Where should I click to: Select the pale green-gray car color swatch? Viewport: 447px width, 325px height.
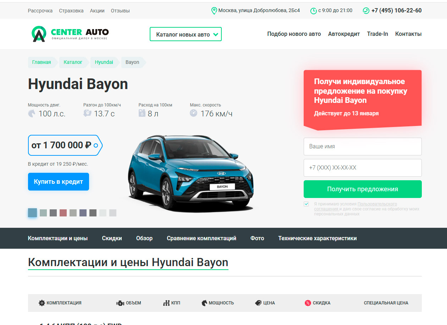pos(43,213)
